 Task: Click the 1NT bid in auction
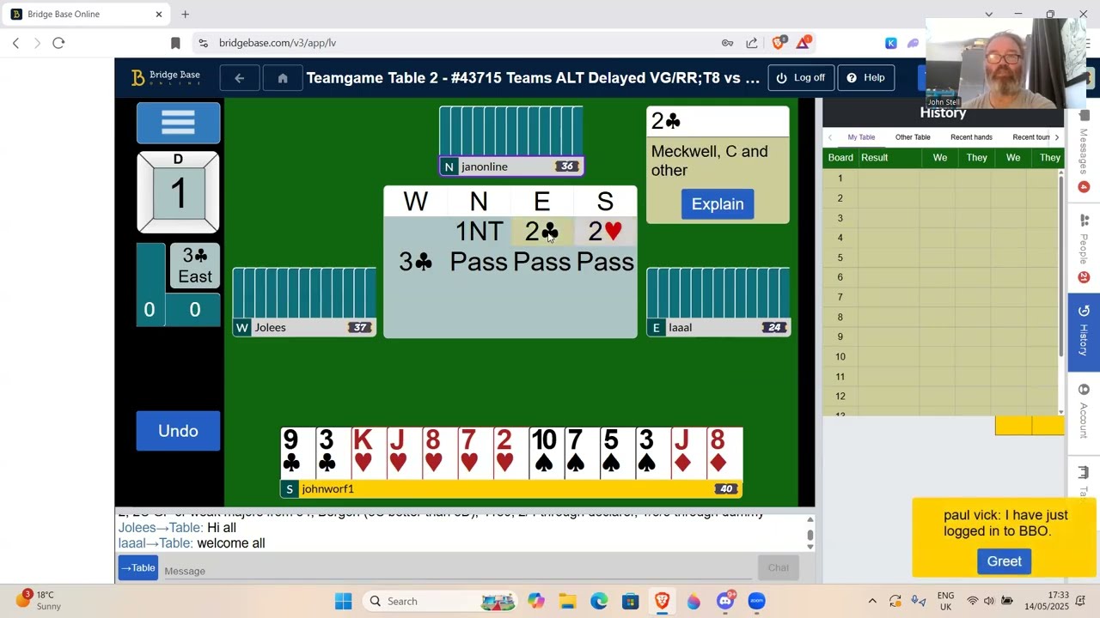point(479,232)
